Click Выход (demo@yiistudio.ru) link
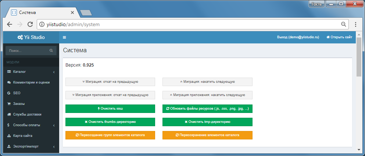Screen dimensions: 365x156 coord(298,37)
